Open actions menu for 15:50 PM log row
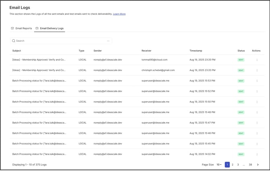270x171 pixels. click(257, 102)
